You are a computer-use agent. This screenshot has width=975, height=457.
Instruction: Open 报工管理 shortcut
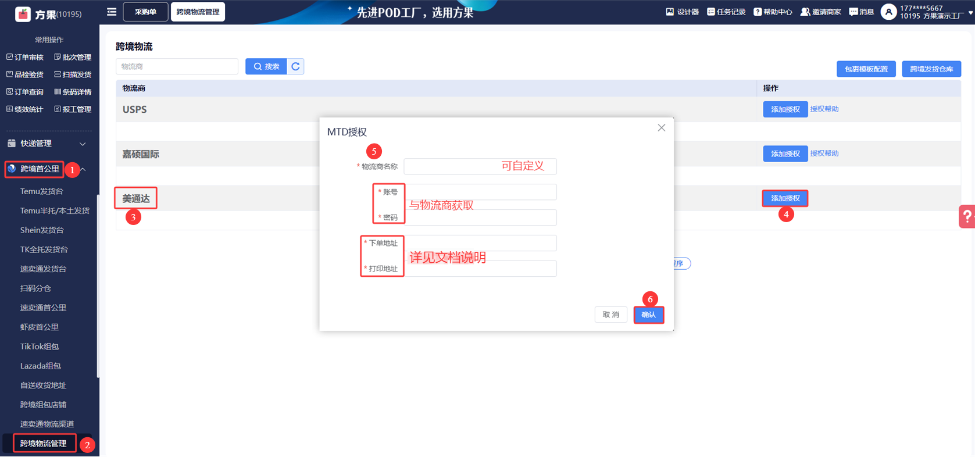pos(73,109)
